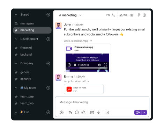Mute the video volume speaker icon
This screenshot has width=164, height=129.
click(x=99, y=65)
